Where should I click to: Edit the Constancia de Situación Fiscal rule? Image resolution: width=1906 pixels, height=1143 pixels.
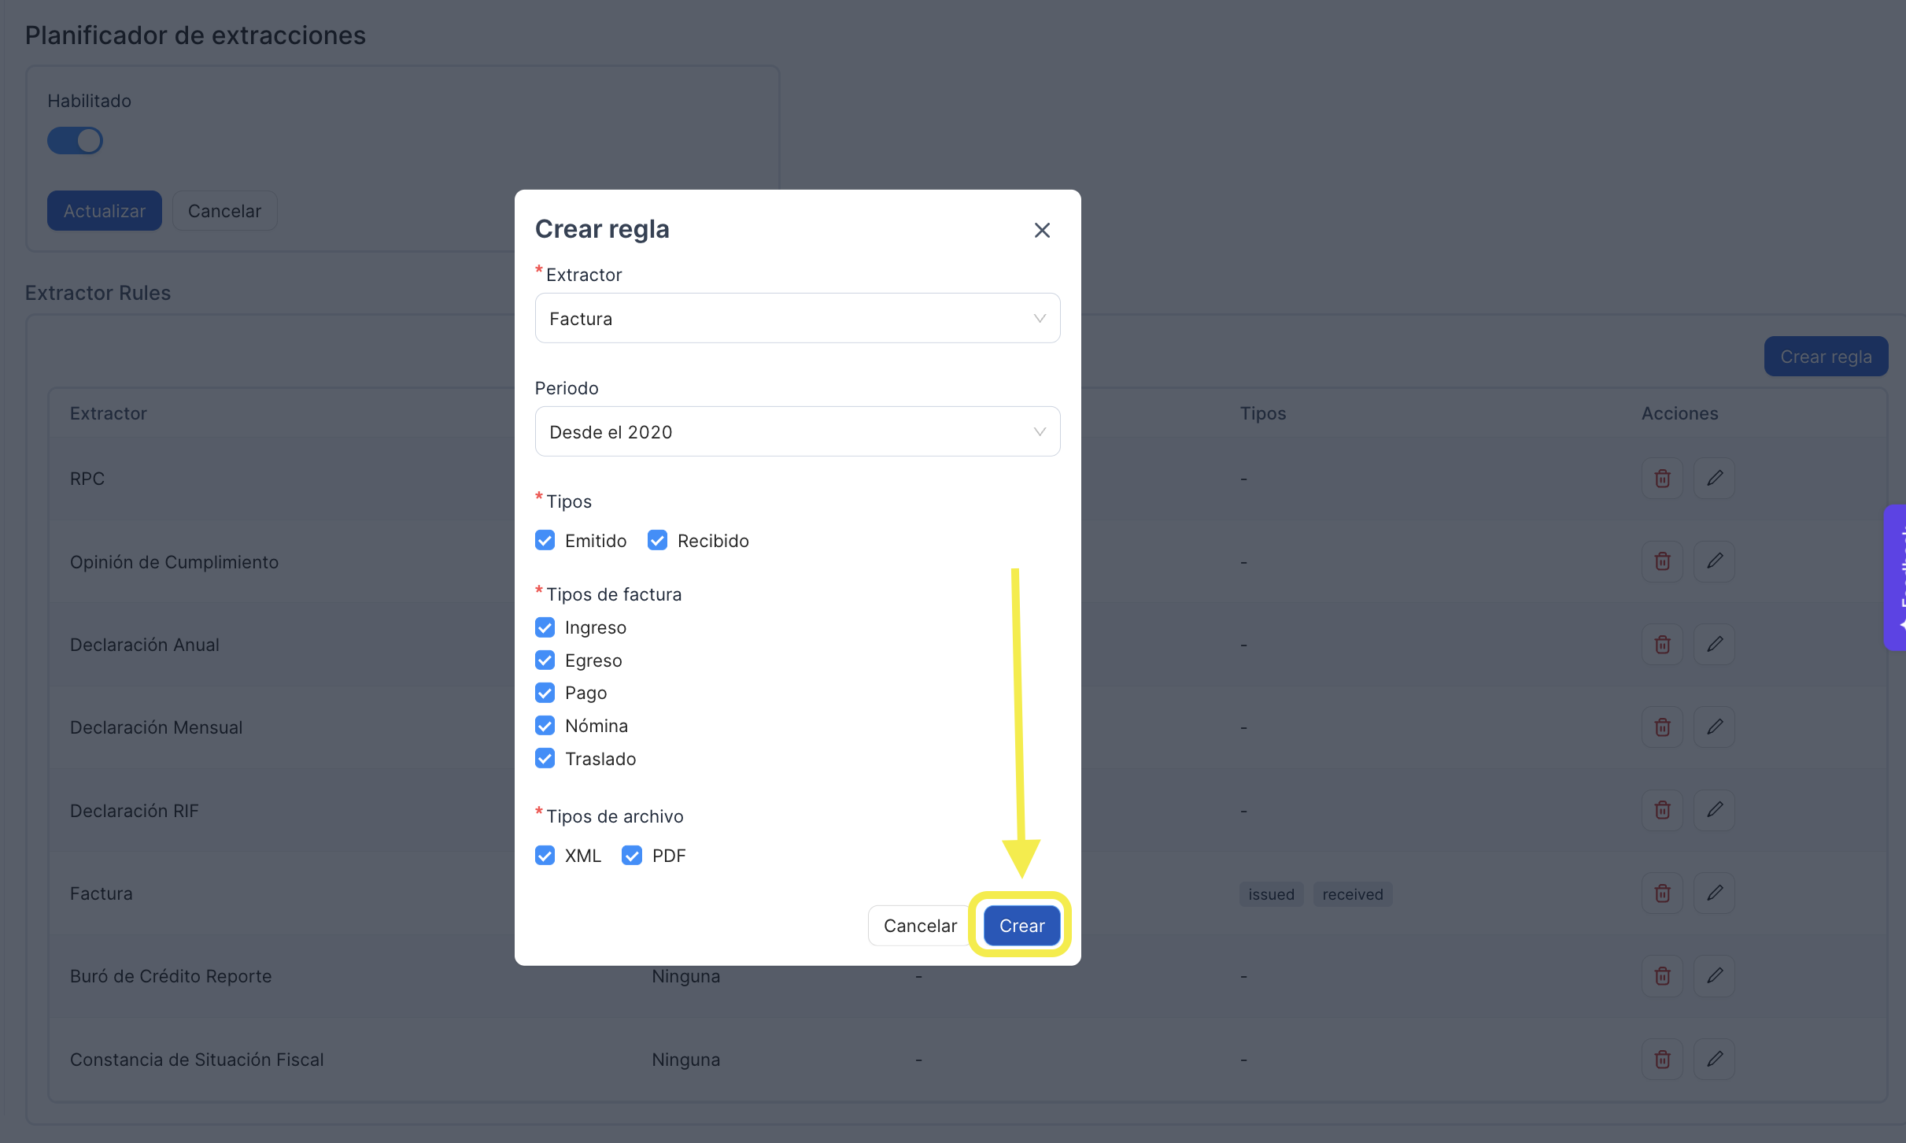(x=1715, y=1060)
